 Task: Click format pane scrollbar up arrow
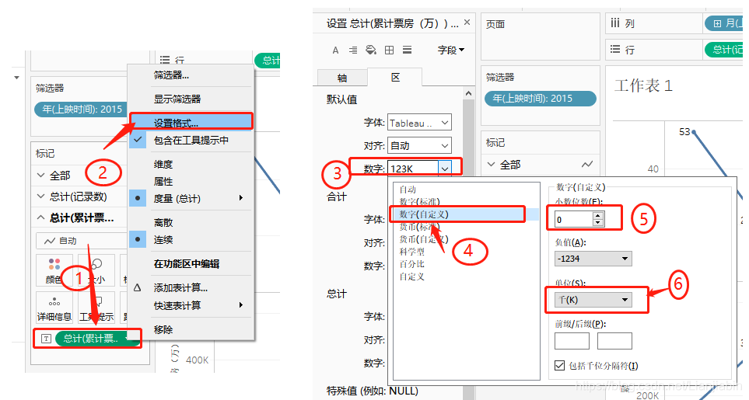(x=468, y=93)
